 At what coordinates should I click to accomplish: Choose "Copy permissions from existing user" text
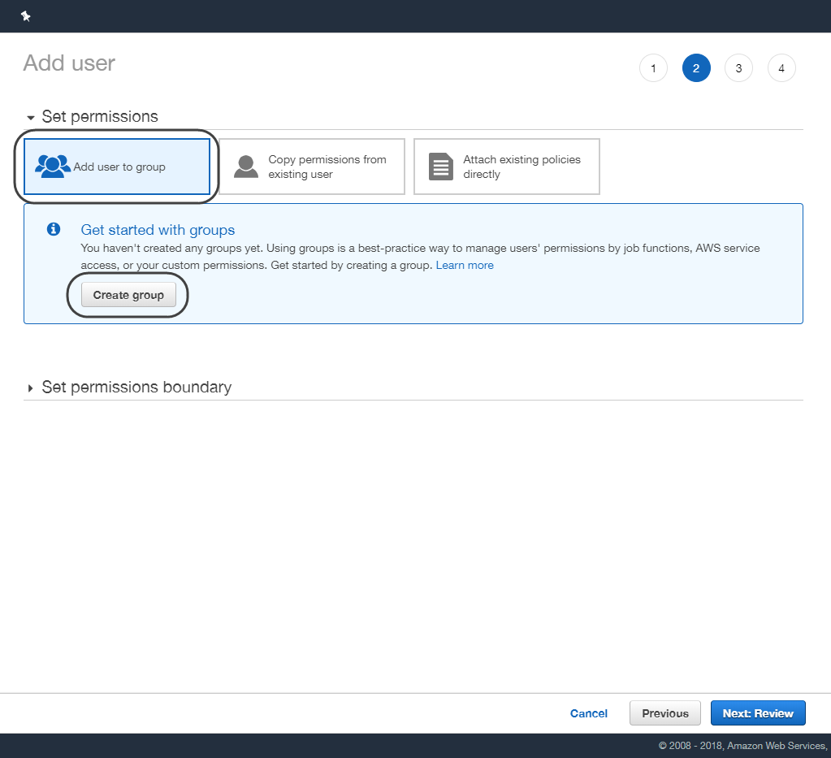327,167
